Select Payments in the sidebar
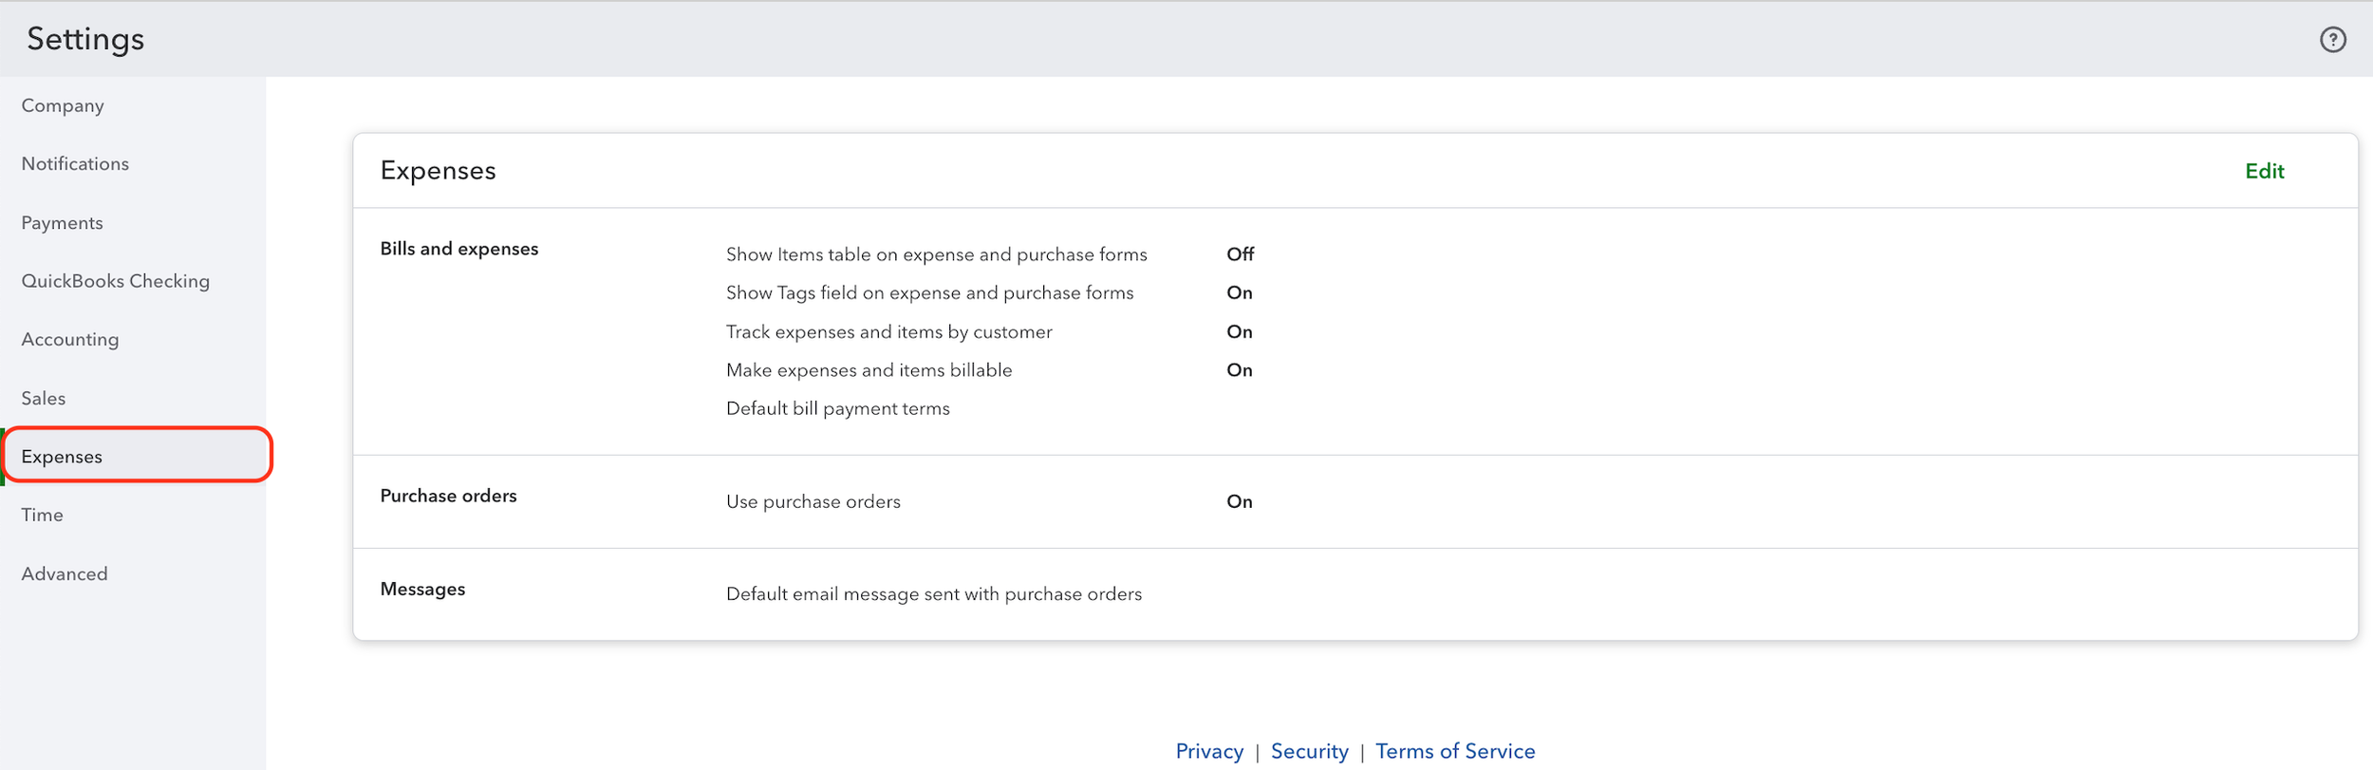The height and width of the screenshot is (770, 2373). (x=62, y=222)
